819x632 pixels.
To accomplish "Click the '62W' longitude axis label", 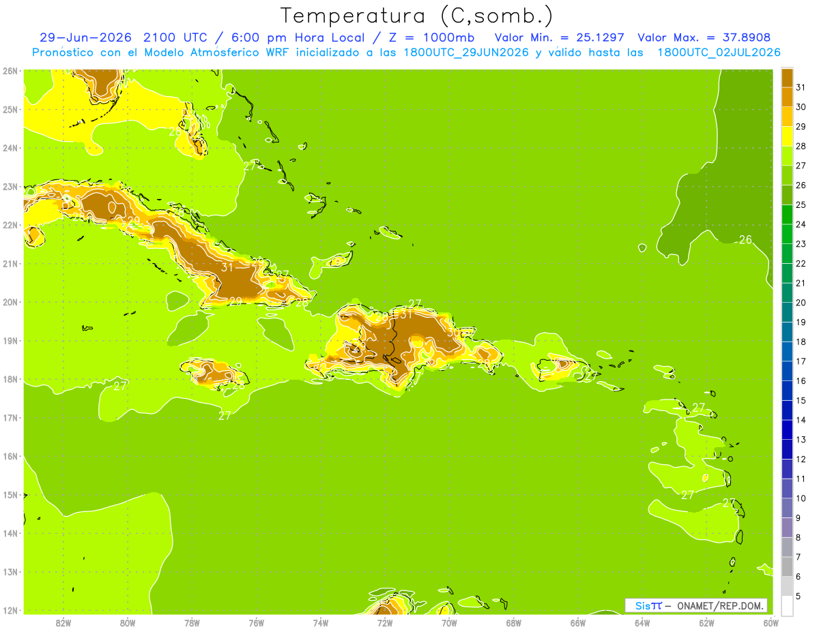I will click(706, 622).
